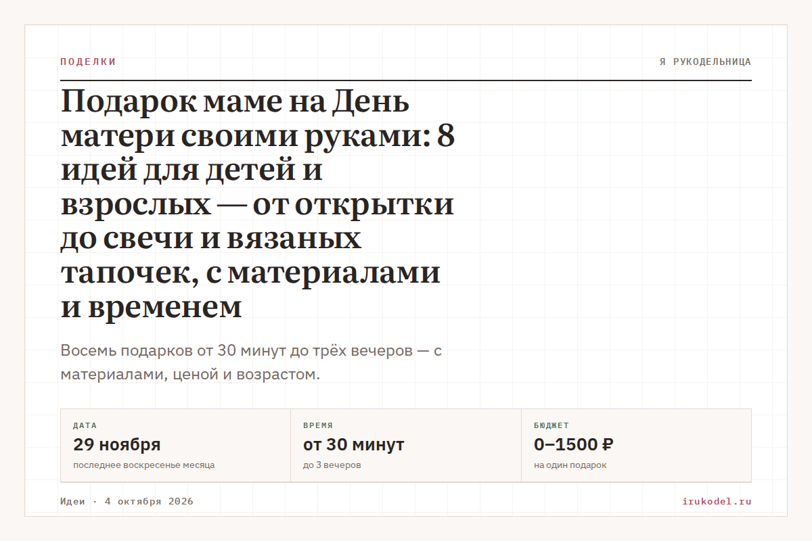The height and width of the screenshot is (541, 812).
Task: Select the ВРЕМЯ label
Action: click(318, 426)
